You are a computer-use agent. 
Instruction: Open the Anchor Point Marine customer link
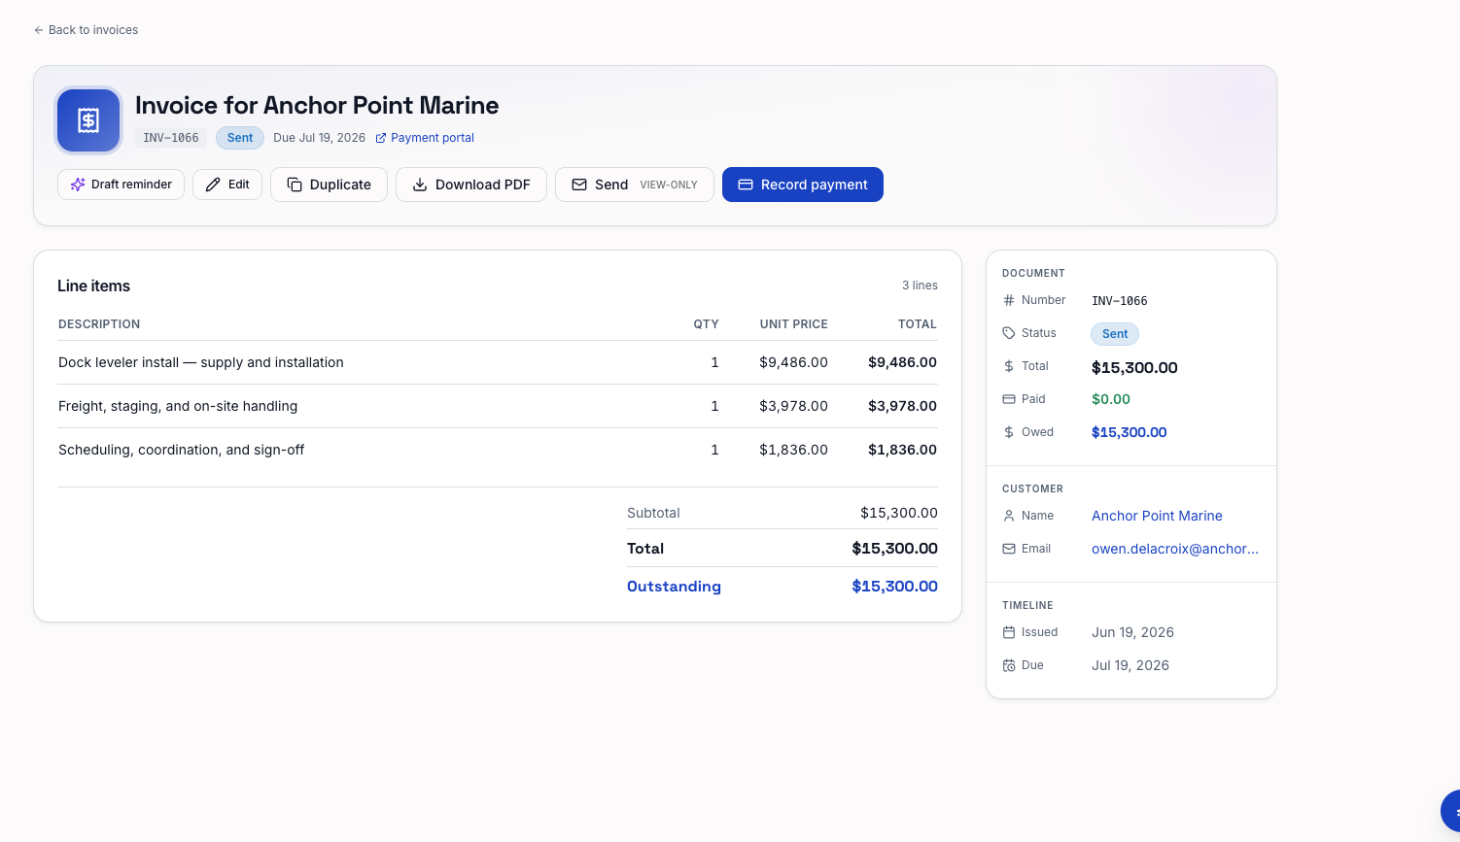pyautogui.click(x=1157, y=516)
